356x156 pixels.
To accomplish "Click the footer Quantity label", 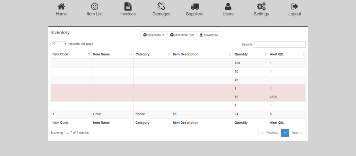I will tap(241, 123).
